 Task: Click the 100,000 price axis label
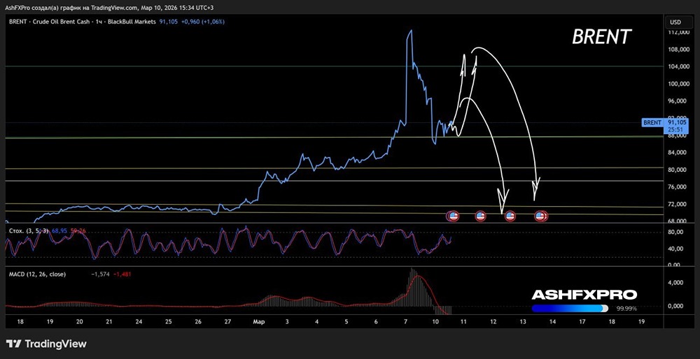[x=678, y=84]
